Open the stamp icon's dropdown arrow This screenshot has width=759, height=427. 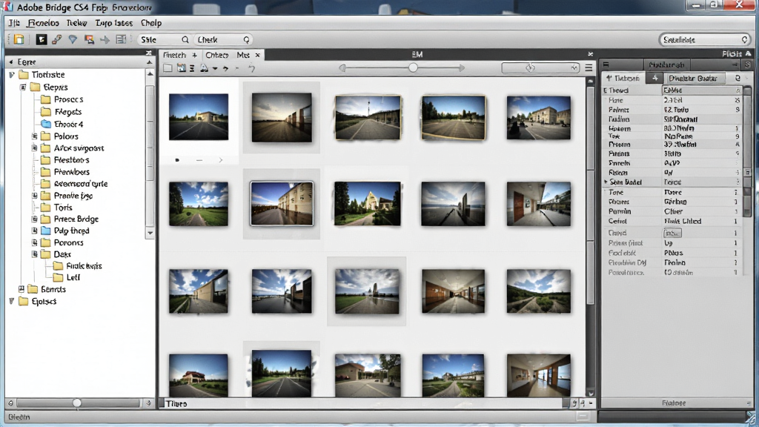click(215, 69)
